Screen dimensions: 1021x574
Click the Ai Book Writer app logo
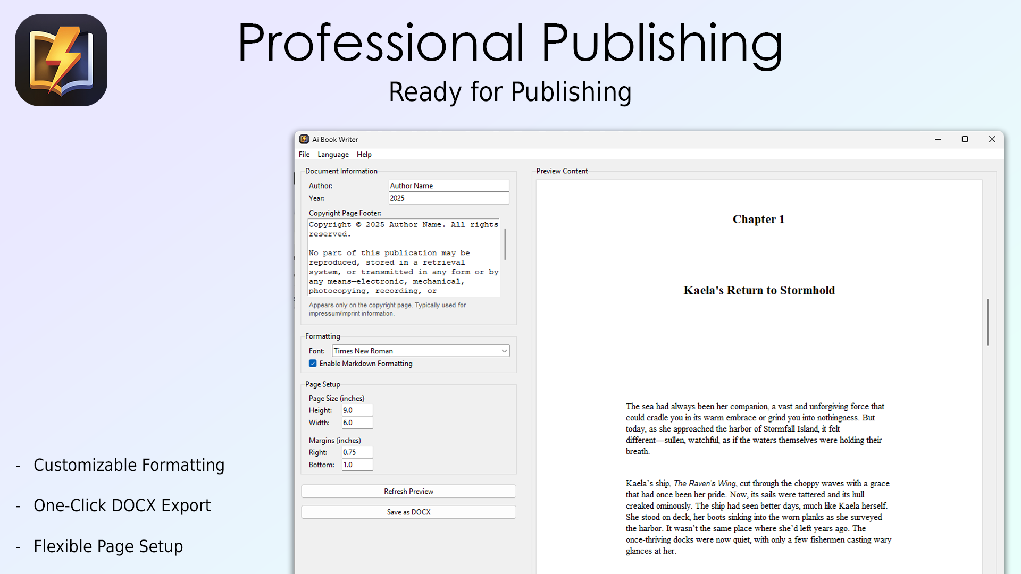tap(61, 60)
